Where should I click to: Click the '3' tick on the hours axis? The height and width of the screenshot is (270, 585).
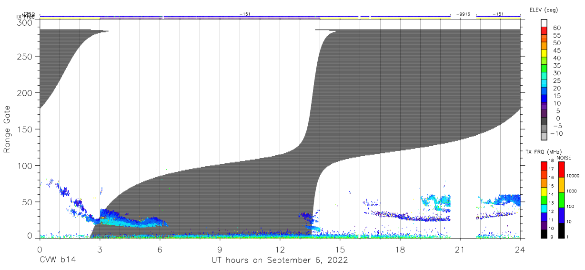point(100,249)
